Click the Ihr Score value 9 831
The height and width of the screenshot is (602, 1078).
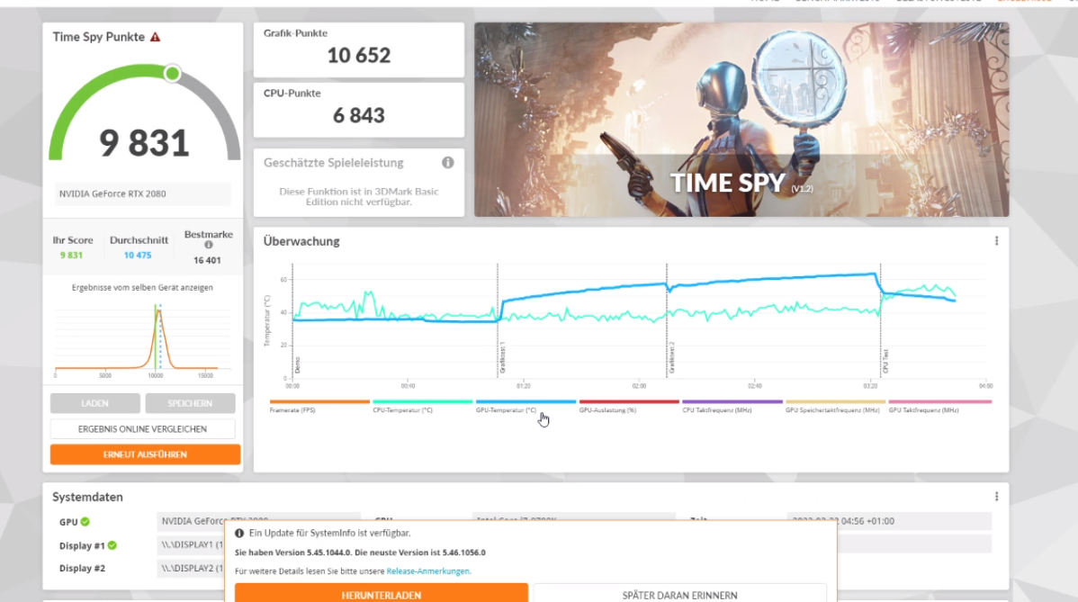tap(71, 256)
